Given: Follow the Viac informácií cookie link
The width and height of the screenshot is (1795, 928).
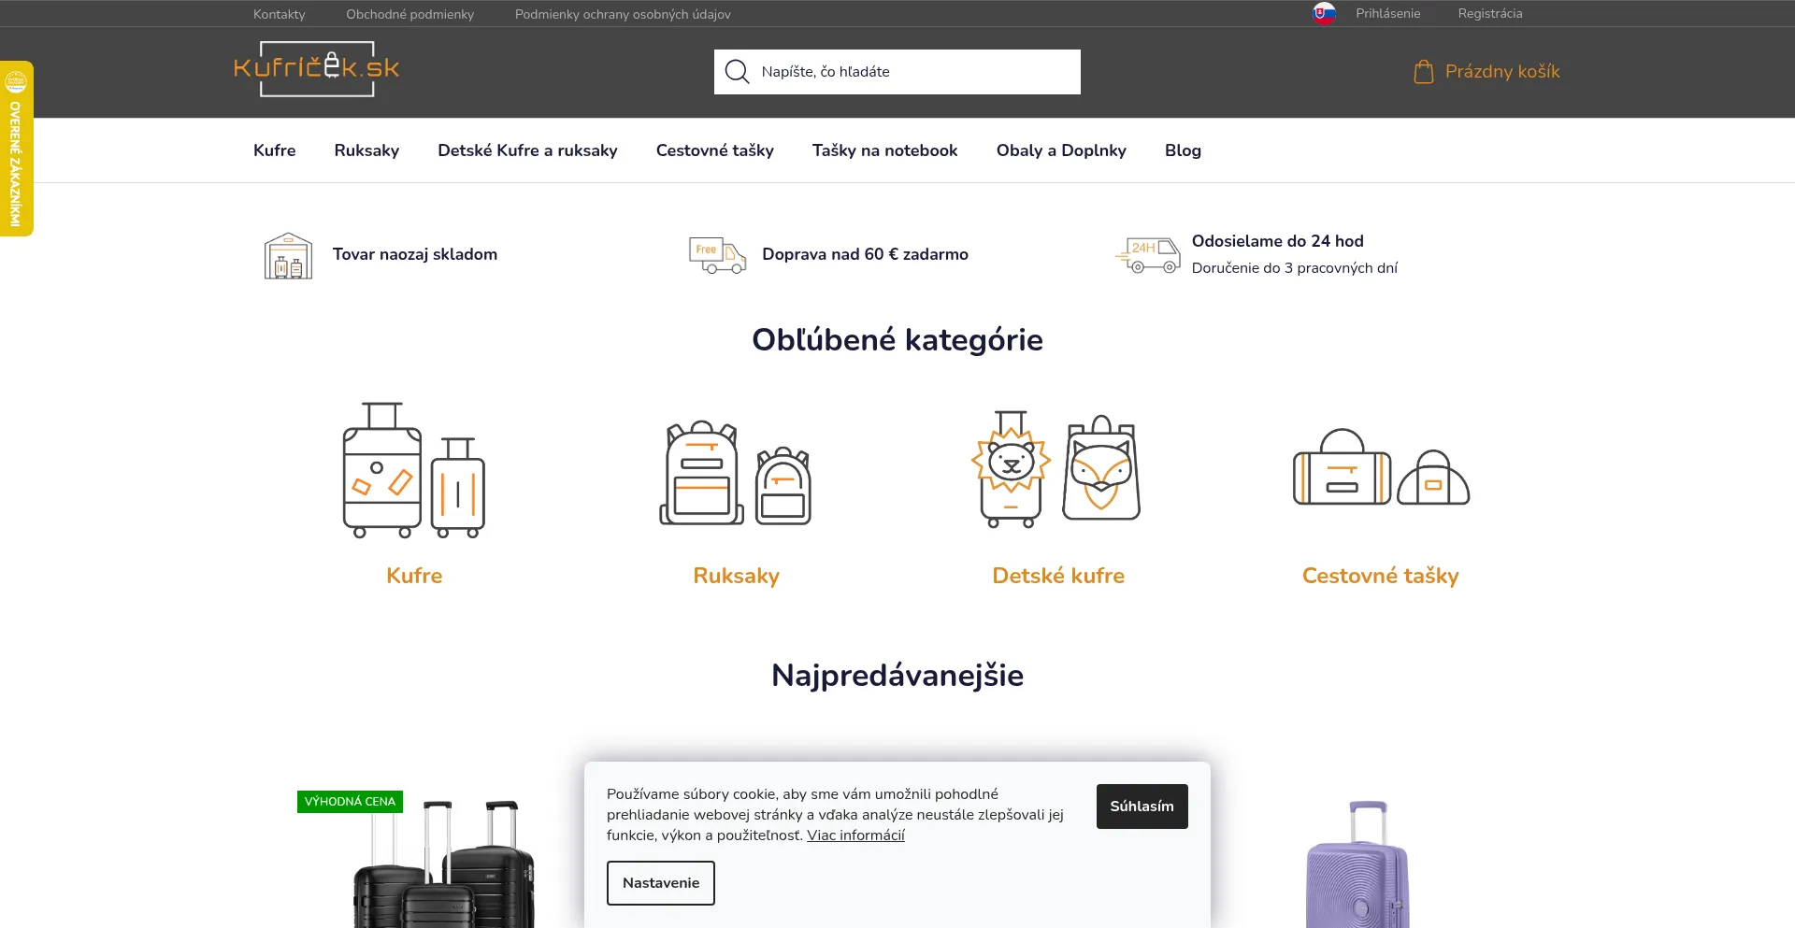Looking at the screenshot, I should pyautogui.click(x=855, y=835).
